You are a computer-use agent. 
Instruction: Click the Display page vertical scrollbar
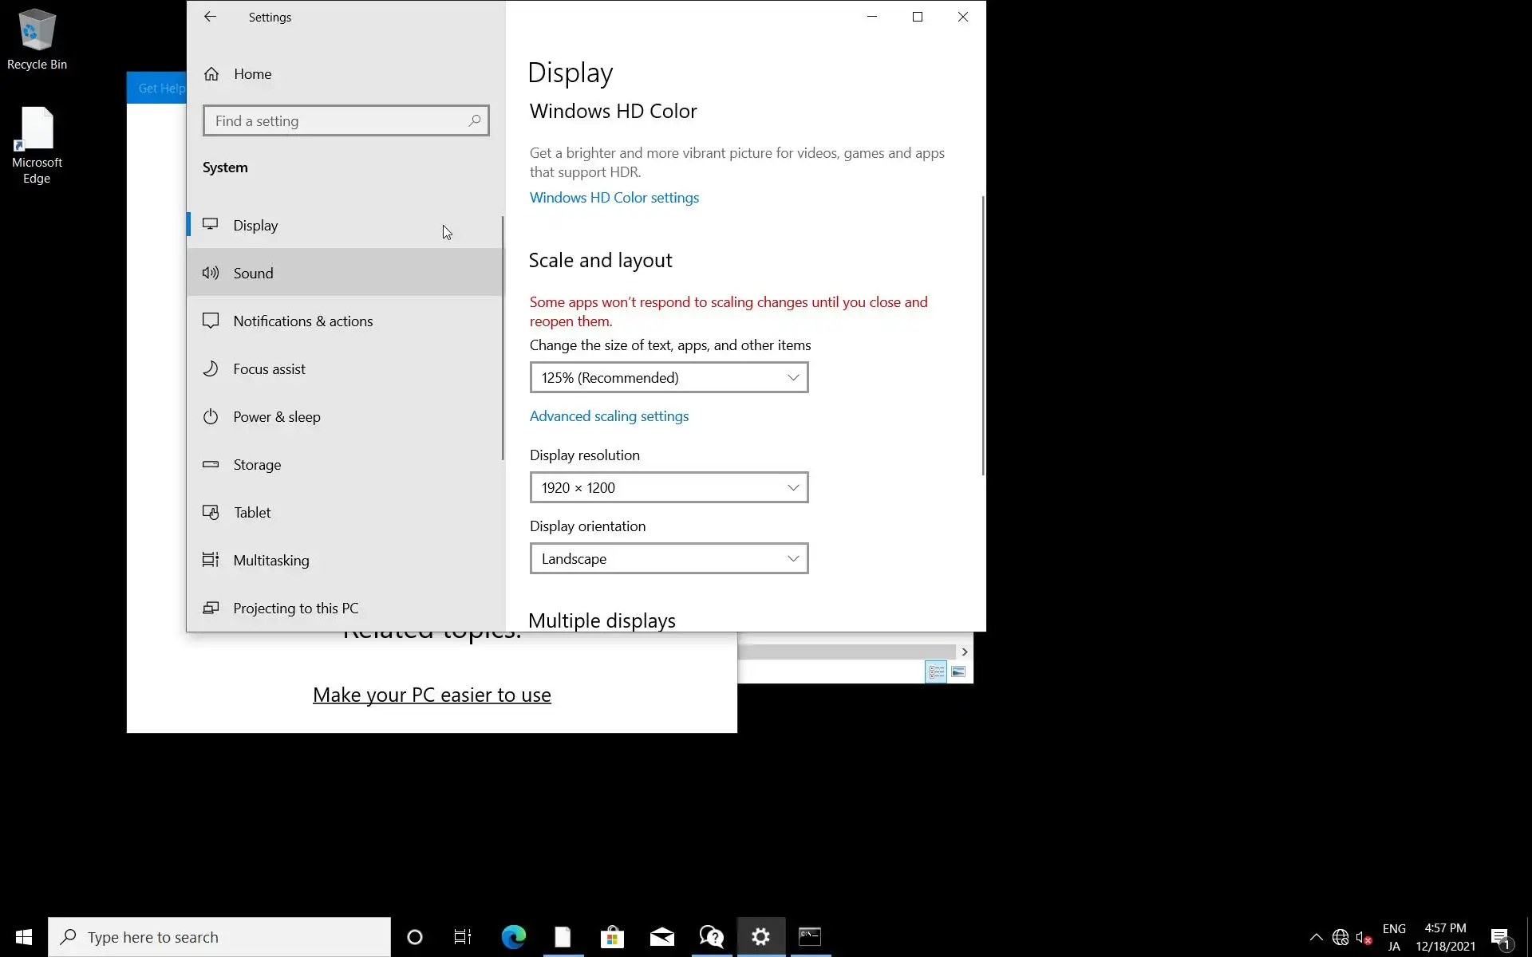pos(983,335)
